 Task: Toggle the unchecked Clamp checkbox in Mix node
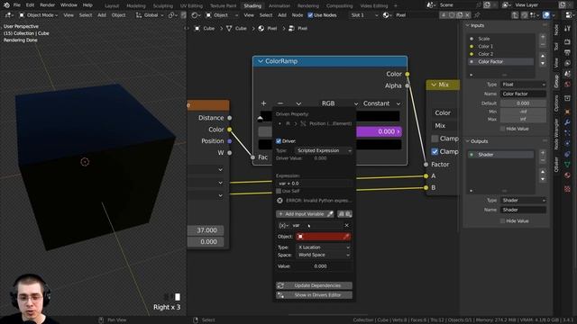coord(435,139)
